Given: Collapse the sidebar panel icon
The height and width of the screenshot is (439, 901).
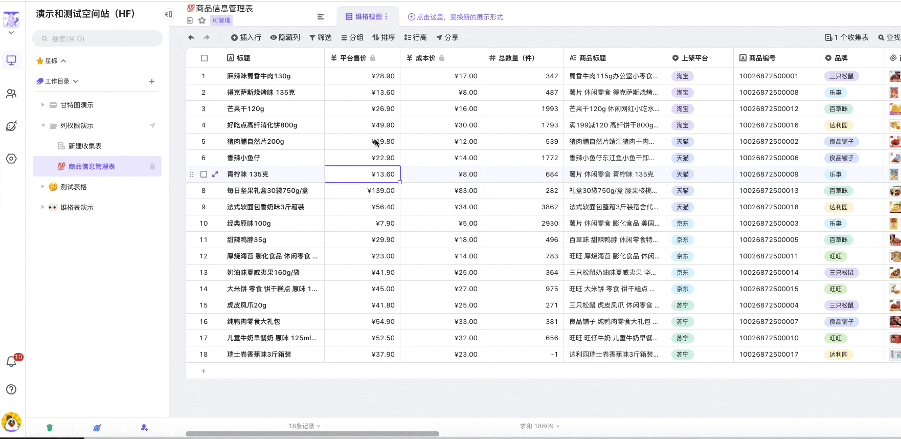Looking at the screenshot, I should (x=168, y=14).
